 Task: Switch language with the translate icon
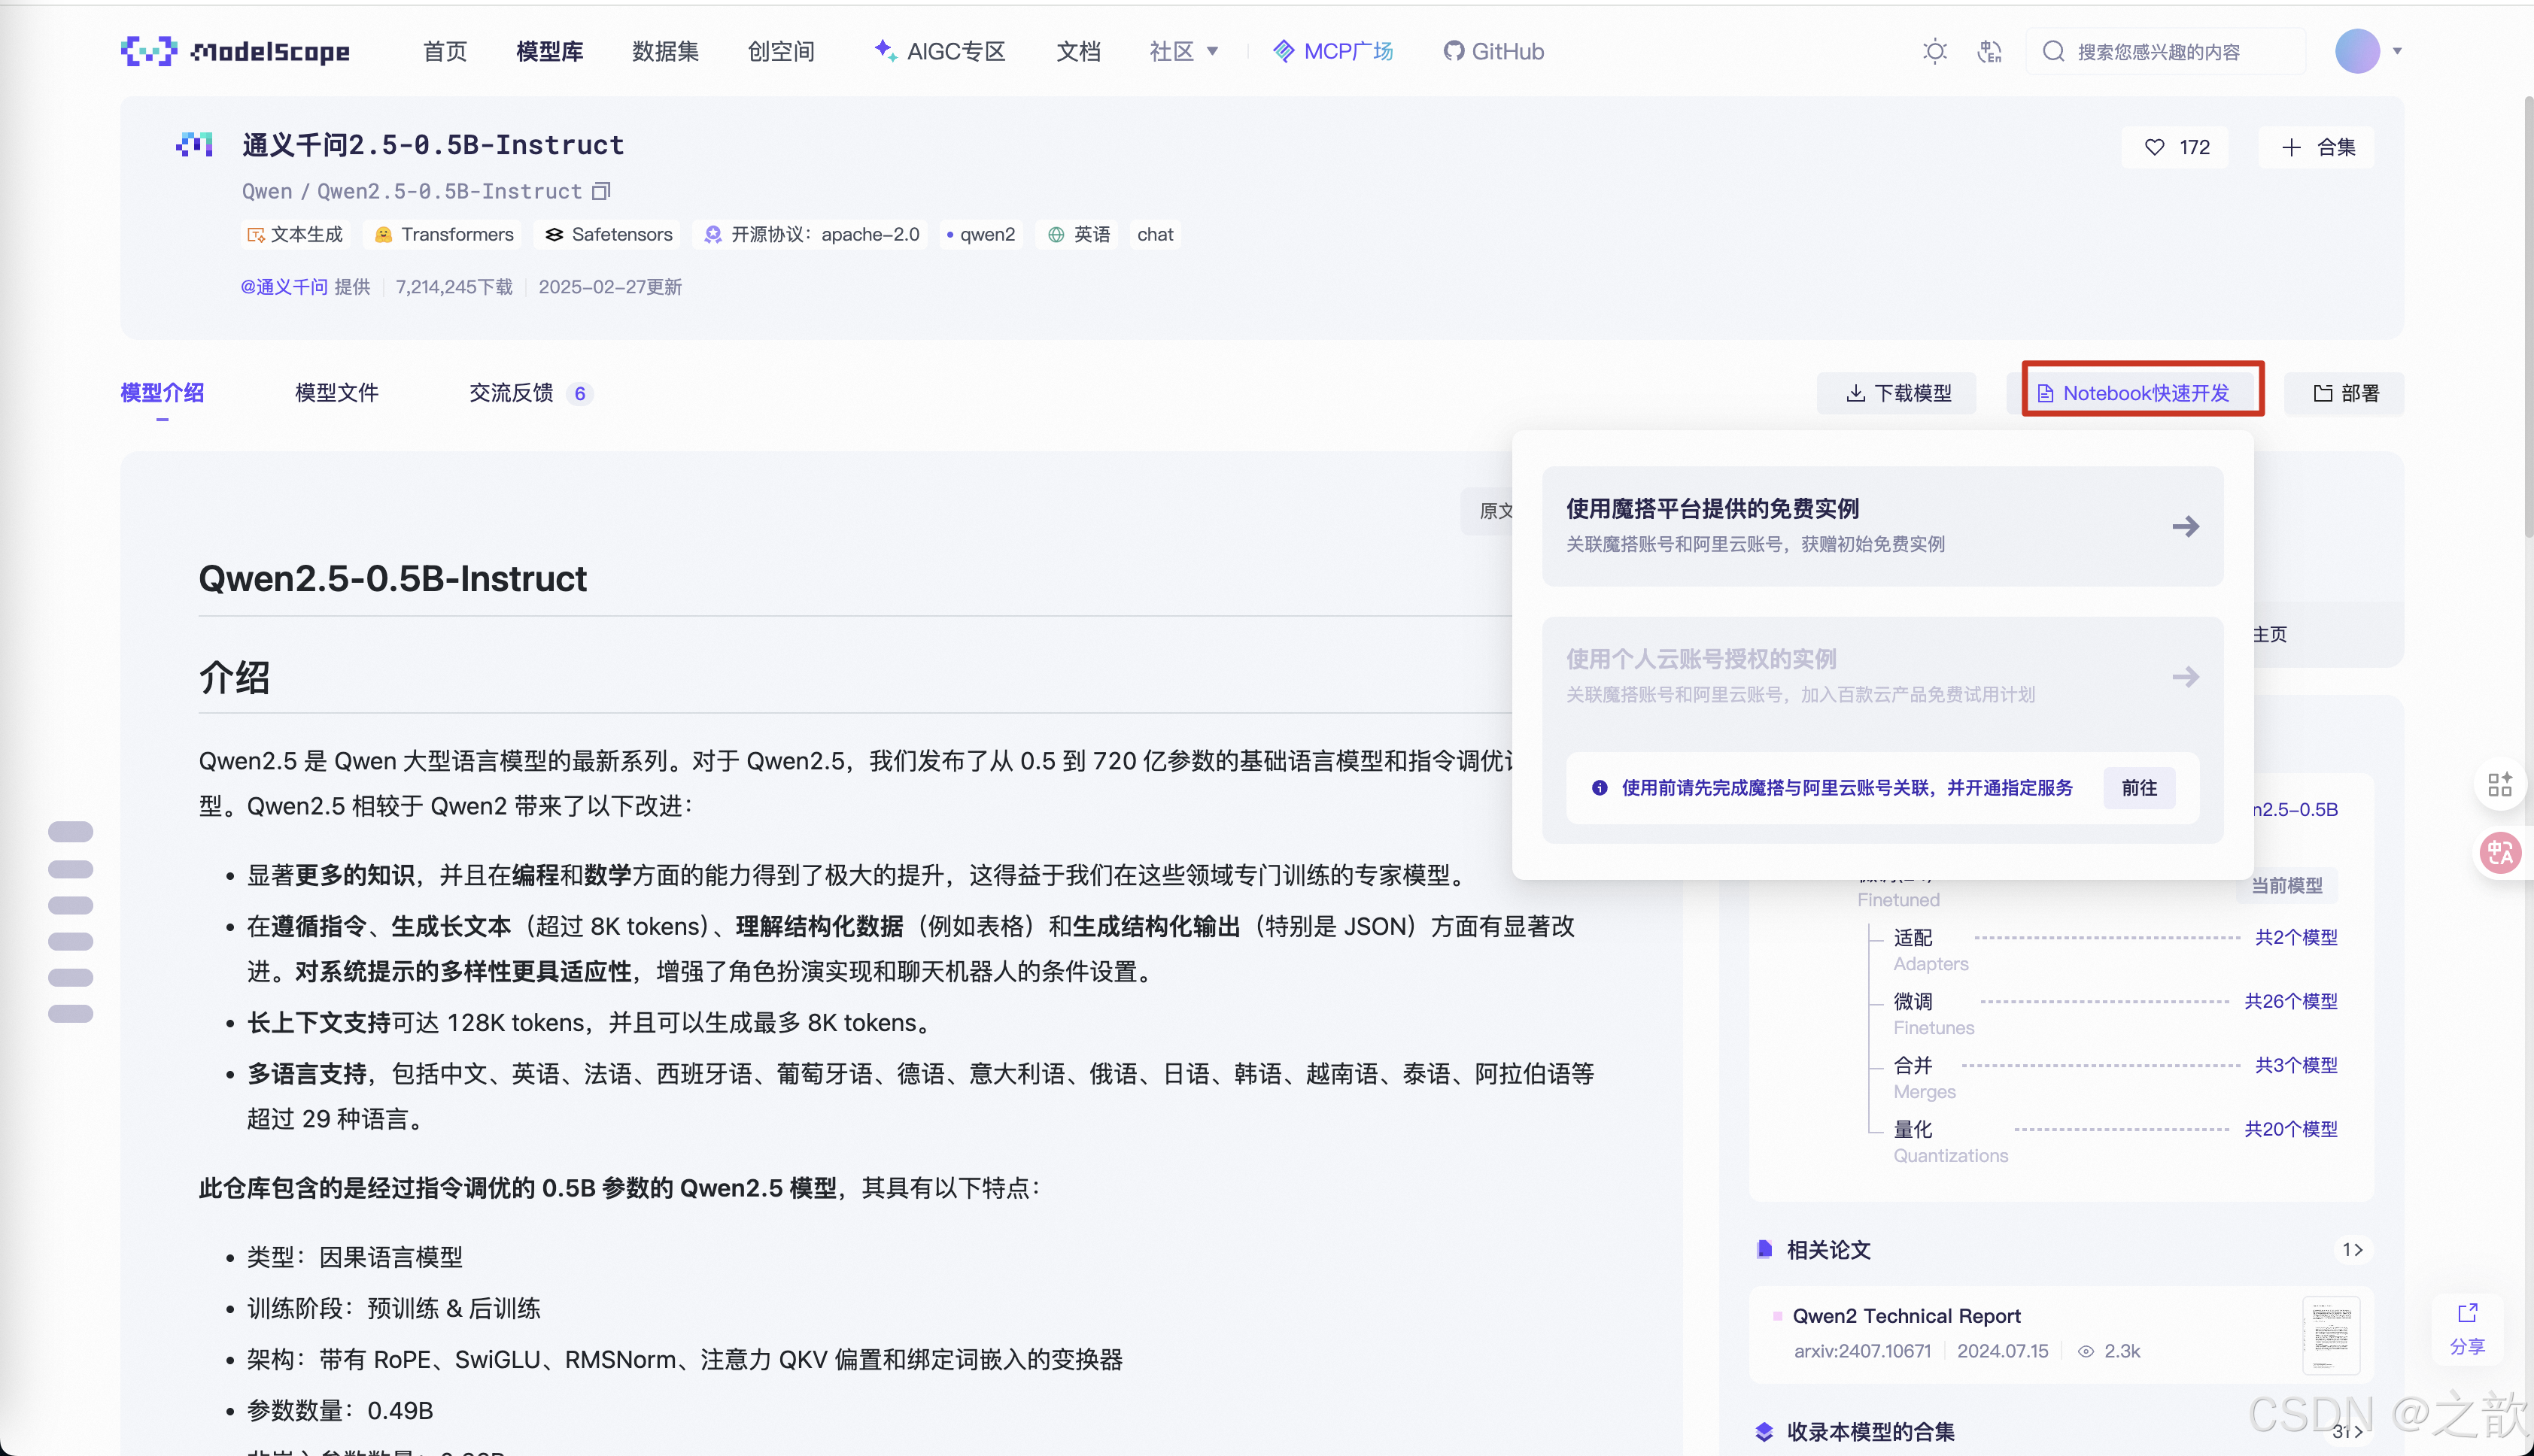point(1990,51)
